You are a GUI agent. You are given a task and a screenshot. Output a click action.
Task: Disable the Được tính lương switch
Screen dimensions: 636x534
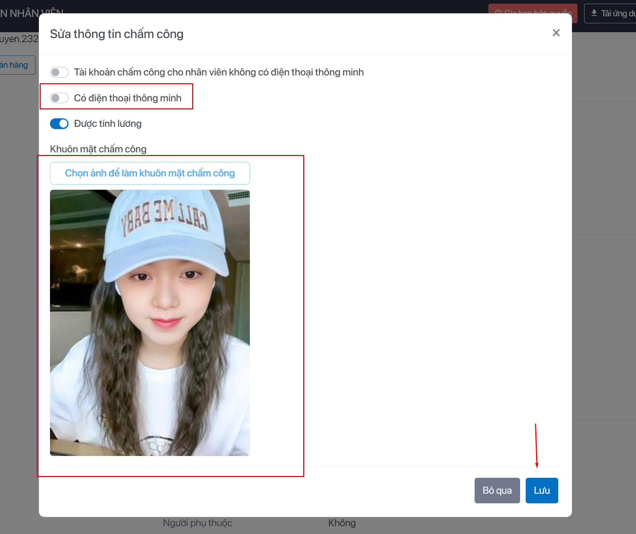coord(59,124)
